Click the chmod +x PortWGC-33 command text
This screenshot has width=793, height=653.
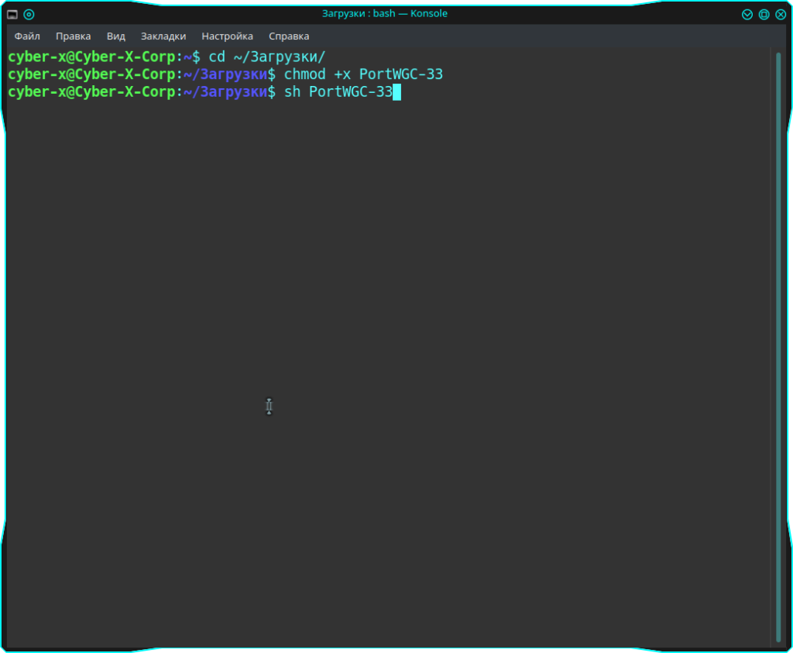coord(363,74)
